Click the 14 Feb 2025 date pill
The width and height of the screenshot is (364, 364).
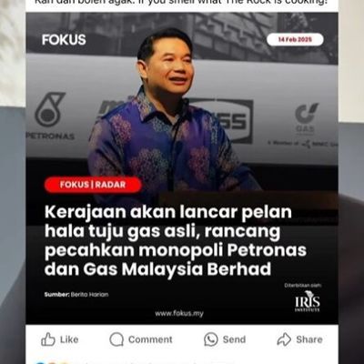click(295, 40)
